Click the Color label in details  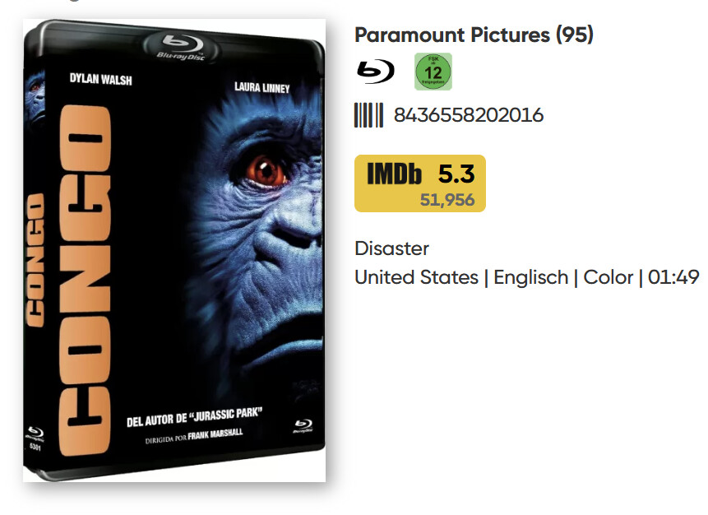coord(609,277)
